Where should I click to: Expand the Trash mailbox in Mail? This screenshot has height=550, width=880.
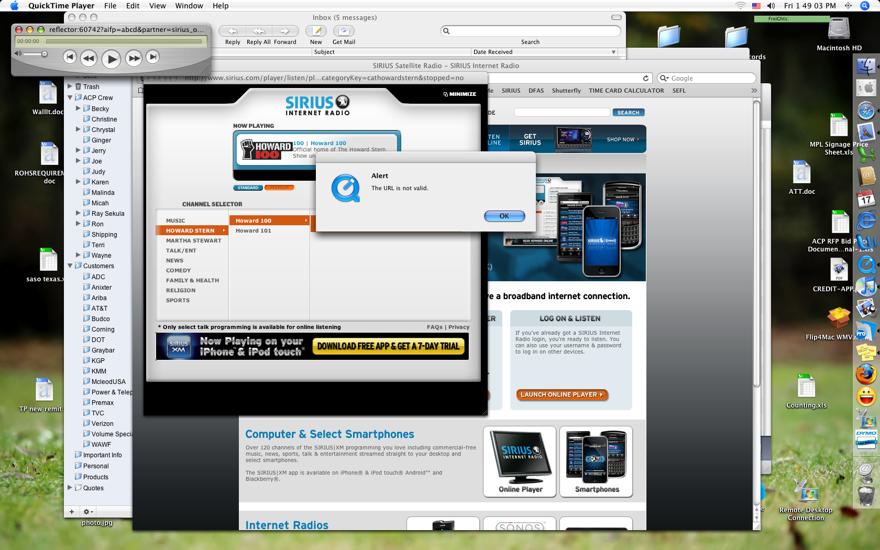point(70,86)
